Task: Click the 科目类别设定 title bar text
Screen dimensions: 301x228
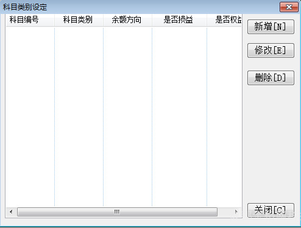Action: point(25,7)
